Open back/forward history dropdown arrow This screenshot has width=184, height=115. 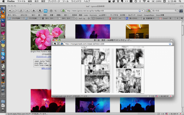point(17,11)
